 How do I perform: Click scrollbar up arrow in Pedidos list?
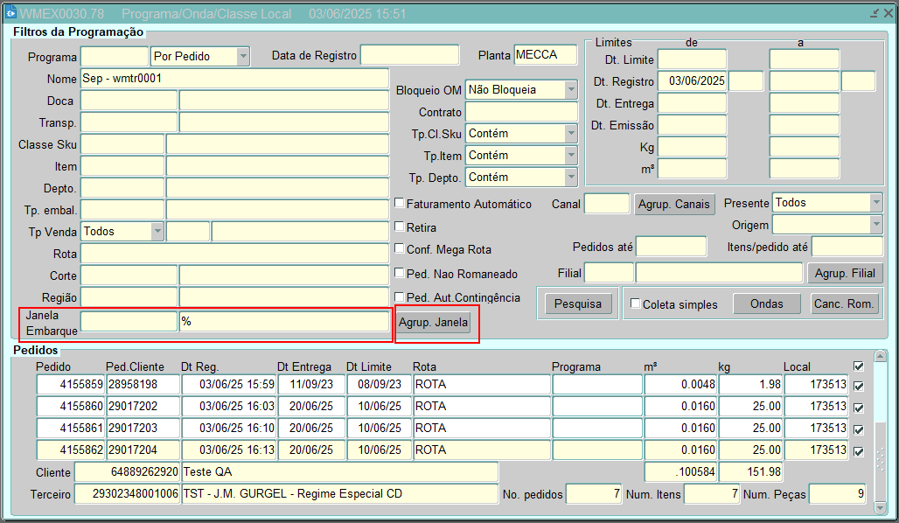[880, 357]
